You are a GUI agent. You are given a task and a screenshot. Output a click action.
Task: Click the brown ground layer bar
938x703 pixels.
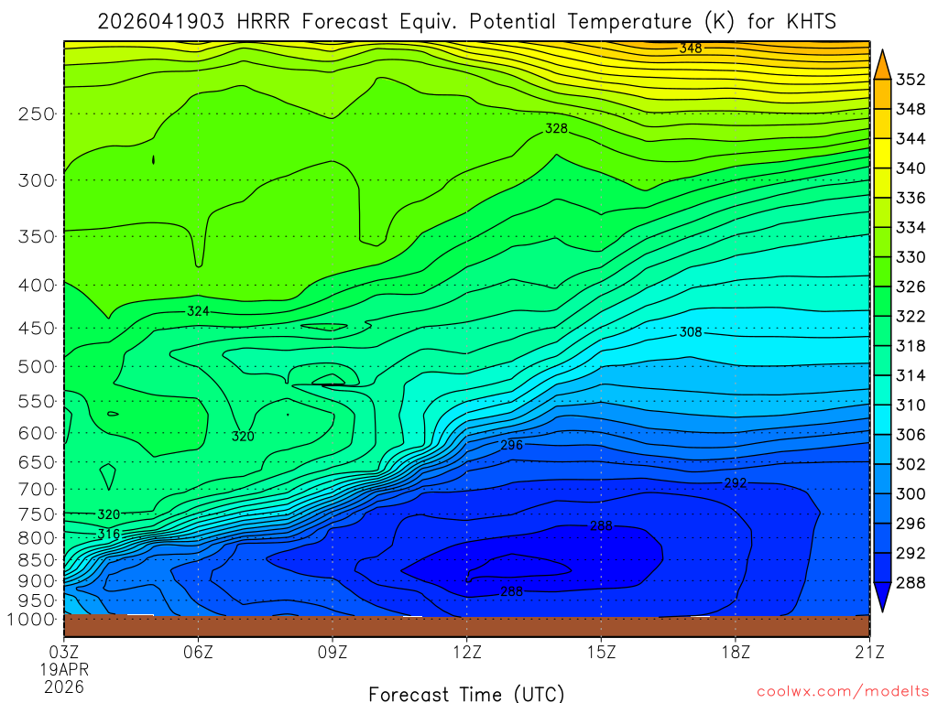pyautogui.click(x=466, y=626)
